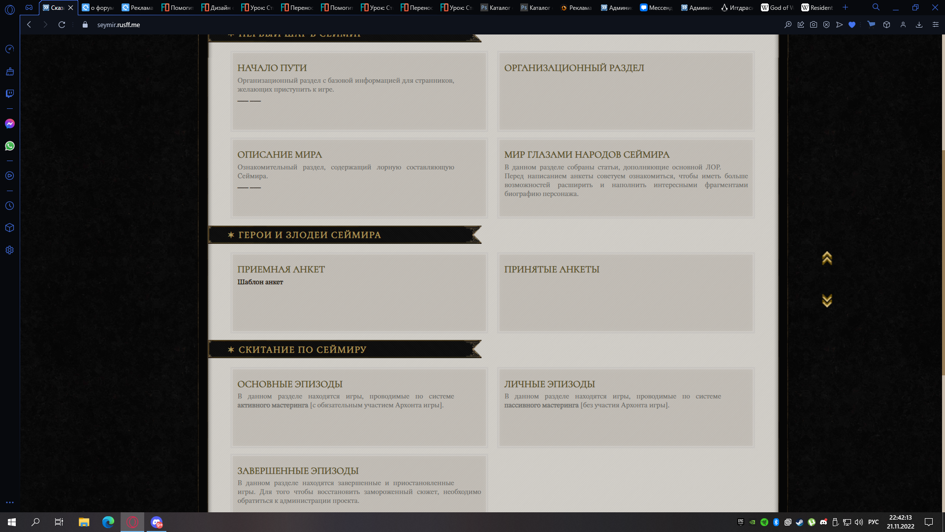Open sidebar player icon
The height and width of the screenshot is (532, 945).
click(x=10, y=176)
